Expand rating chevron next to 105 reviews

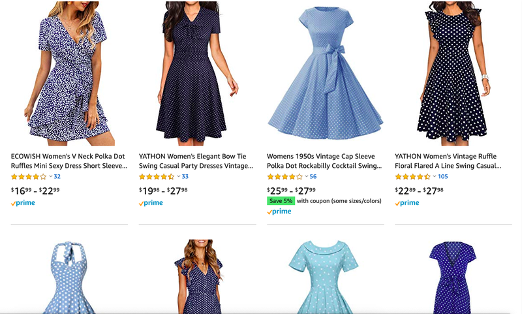tap(435, 176)
